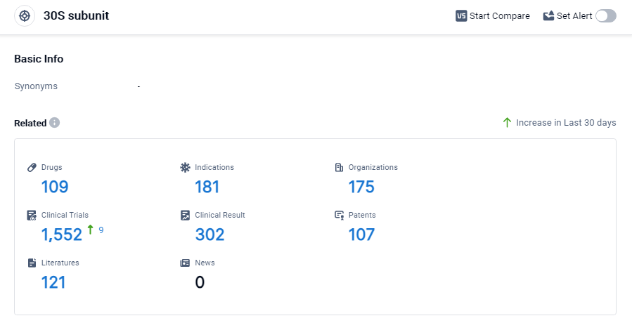Click the Patents certificate icon

(x=339, y=215)
